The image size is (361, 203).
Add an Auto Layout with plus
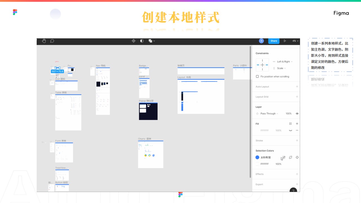click(x=297, y=87)
